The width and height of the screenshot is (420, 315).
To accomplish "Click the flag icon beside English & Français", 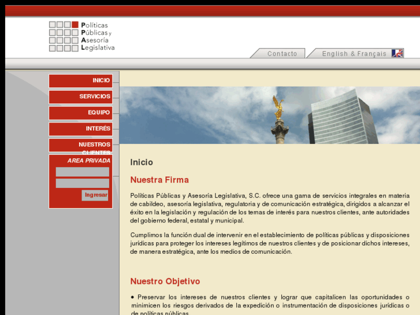I will click(397, 53).
